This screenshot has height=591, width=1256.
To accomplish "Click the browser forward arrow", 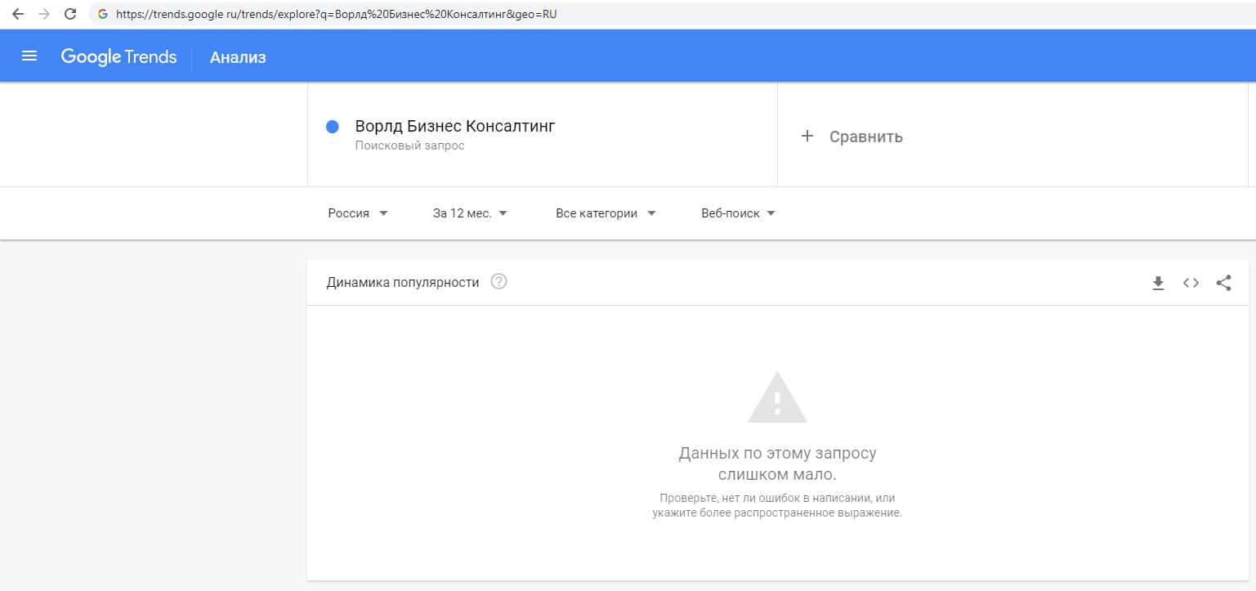I will click(44, 14).
